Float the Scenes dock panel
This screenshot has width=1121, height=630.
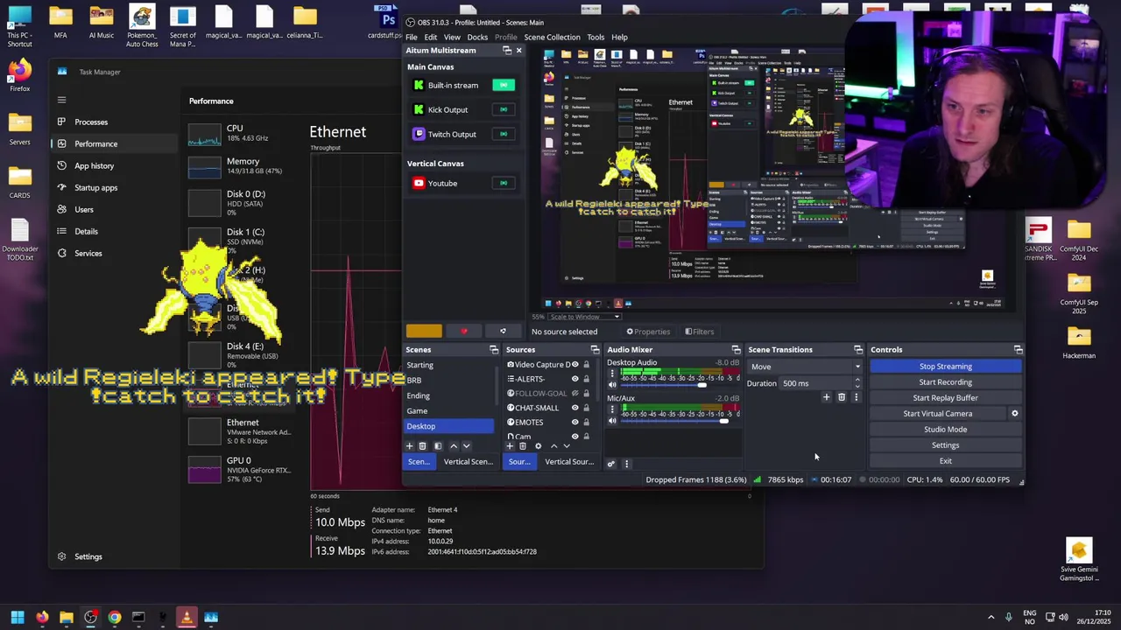tap(494, 350)
